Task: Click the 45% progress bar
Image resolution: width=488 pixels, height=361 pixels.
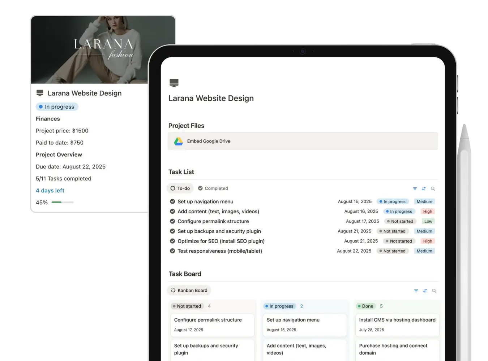Action: [x=63, y=203]
